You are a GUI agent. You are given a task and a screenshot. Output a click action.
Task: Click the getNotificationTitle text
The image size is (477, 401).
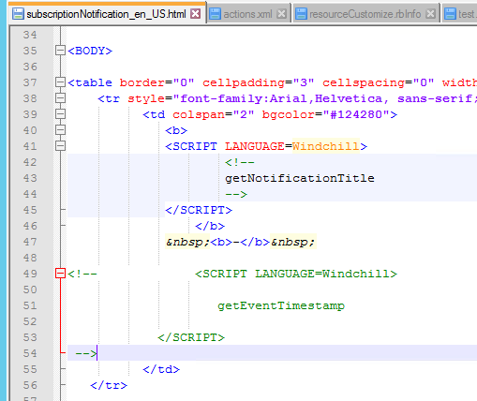point(300,178)
